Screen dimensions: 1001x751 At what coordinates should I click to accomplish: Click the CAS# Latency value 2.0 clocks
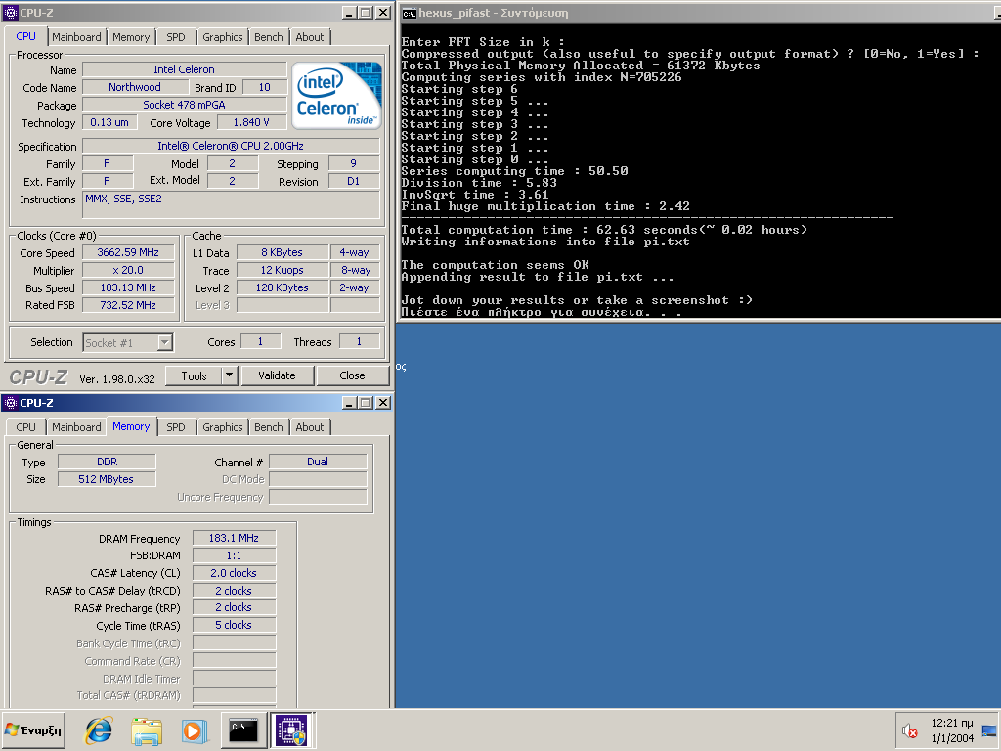tap(234, 573)
